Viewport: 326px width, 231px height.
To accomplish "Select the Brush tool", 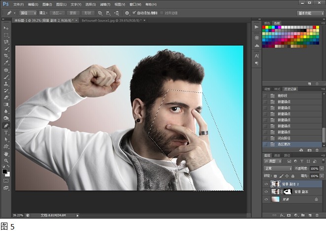I will click(x=6, y=77).
